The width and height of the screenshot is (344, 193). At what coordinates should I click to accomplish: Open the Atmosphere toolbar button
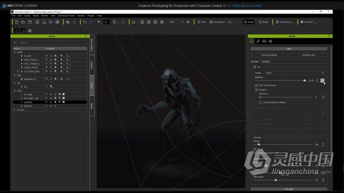click(217, 22)
